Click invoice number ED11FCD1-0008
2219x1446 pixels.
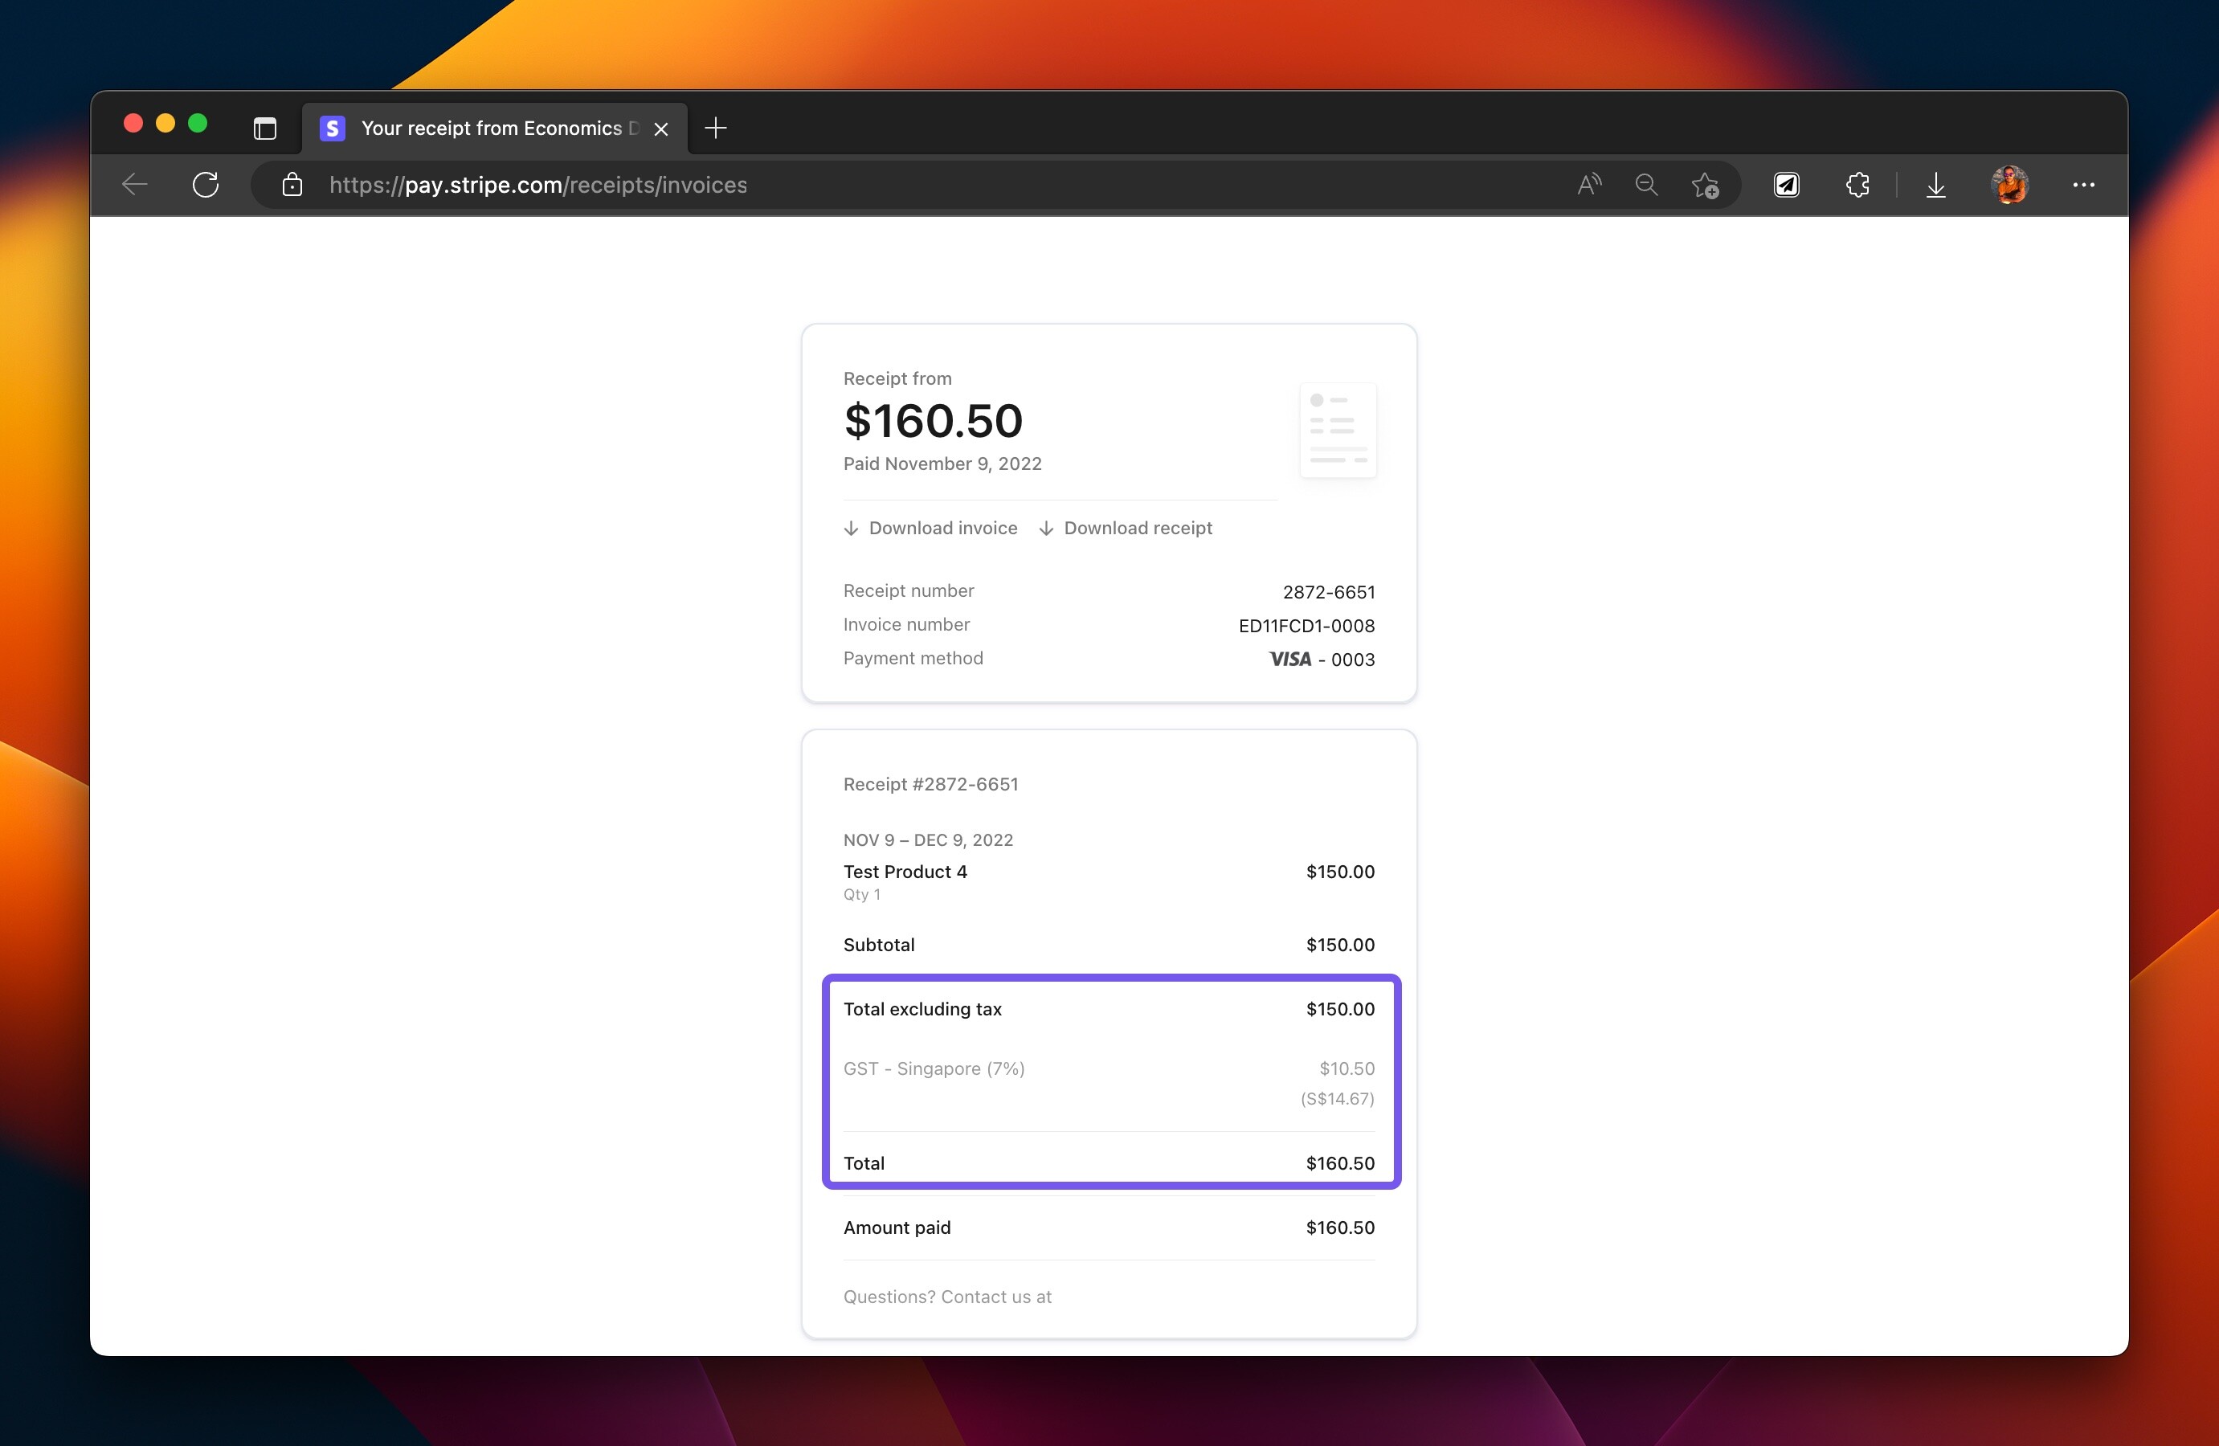(x=1306, y=626)
